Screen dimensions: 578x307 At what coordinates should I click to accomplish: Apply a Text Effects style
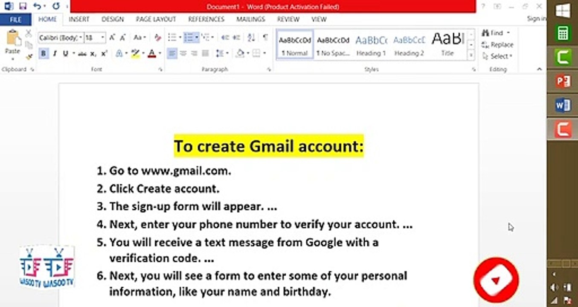click(119, 53)
